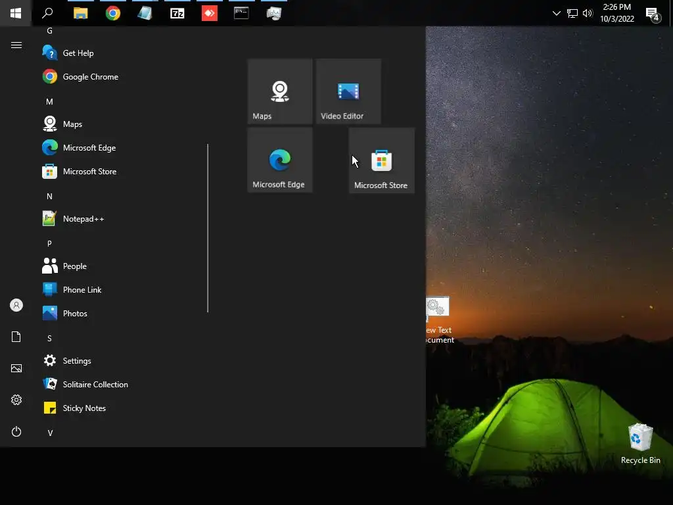Jump to letter G section header
Image resolution: width=673 pixels, height=505 pixels.
click(x=49, y=31)
